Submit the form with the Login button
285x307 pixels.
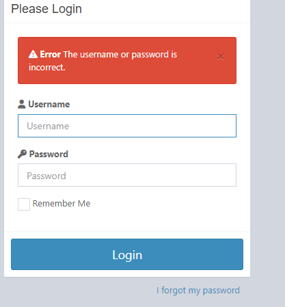[x=127, y=254]
